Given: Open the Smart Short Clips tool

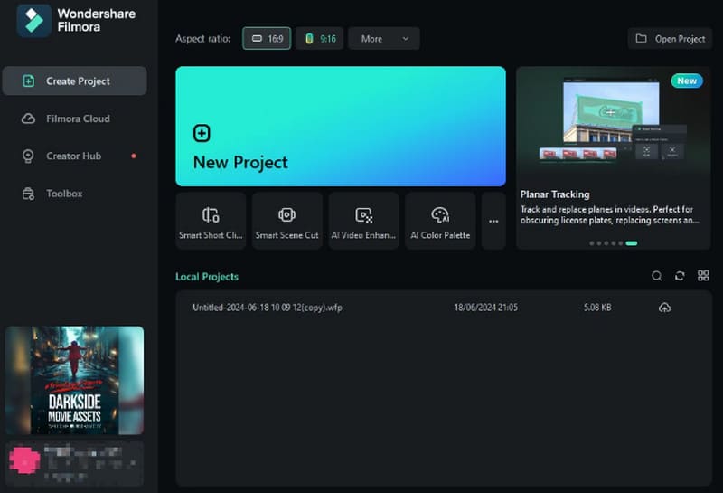Looking at the screenshot, I should click(211, 220).
